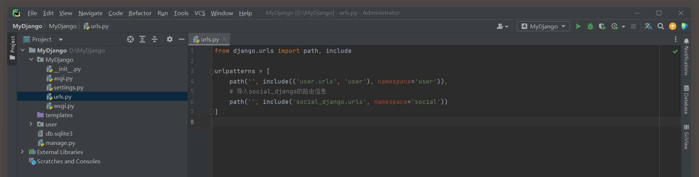Click the PyCharm logo icon

(16, 13)
